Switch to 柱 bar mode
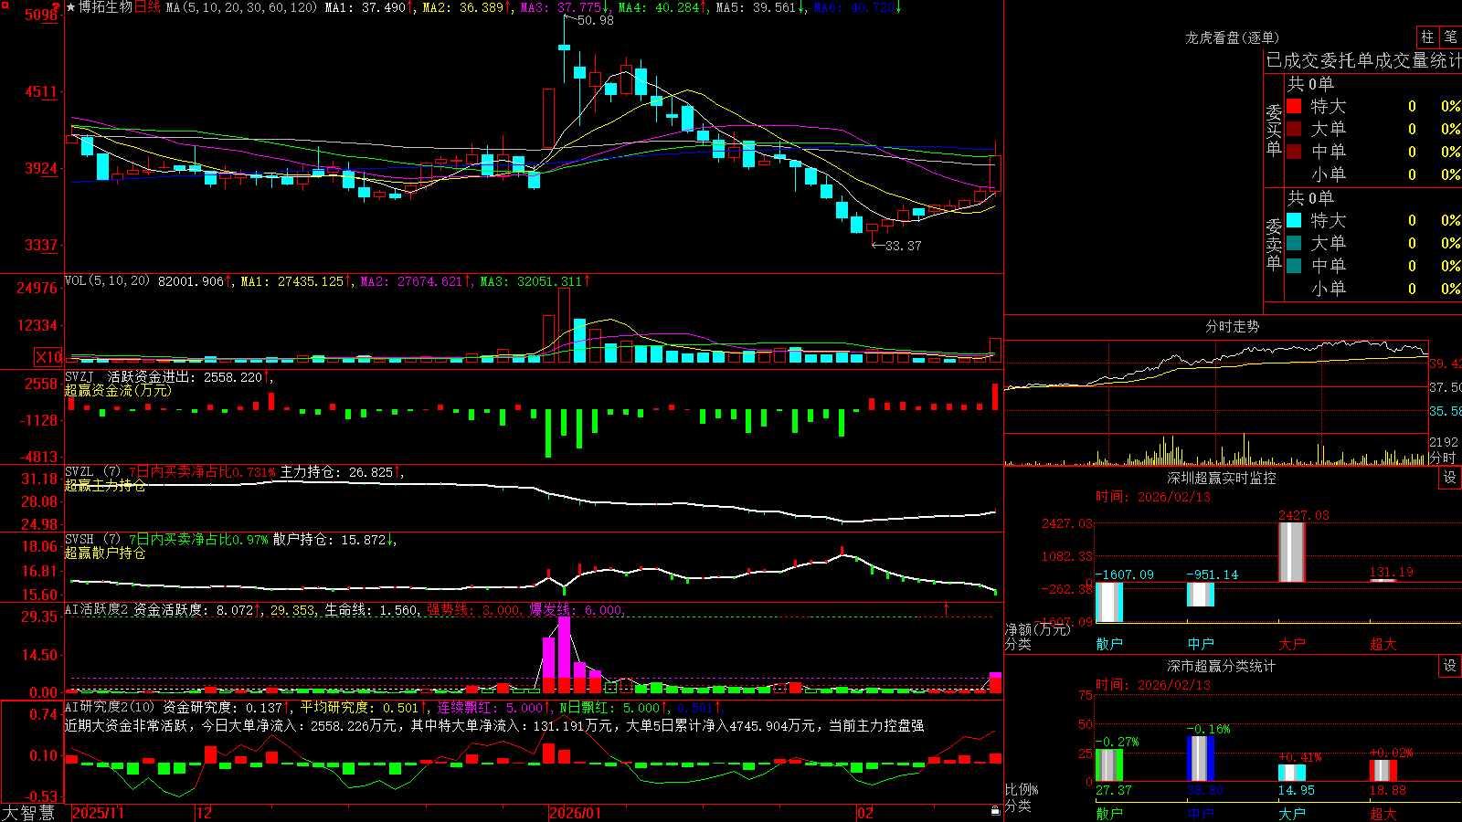This screenshot has height=822, width=1462. click(1427, 37)
